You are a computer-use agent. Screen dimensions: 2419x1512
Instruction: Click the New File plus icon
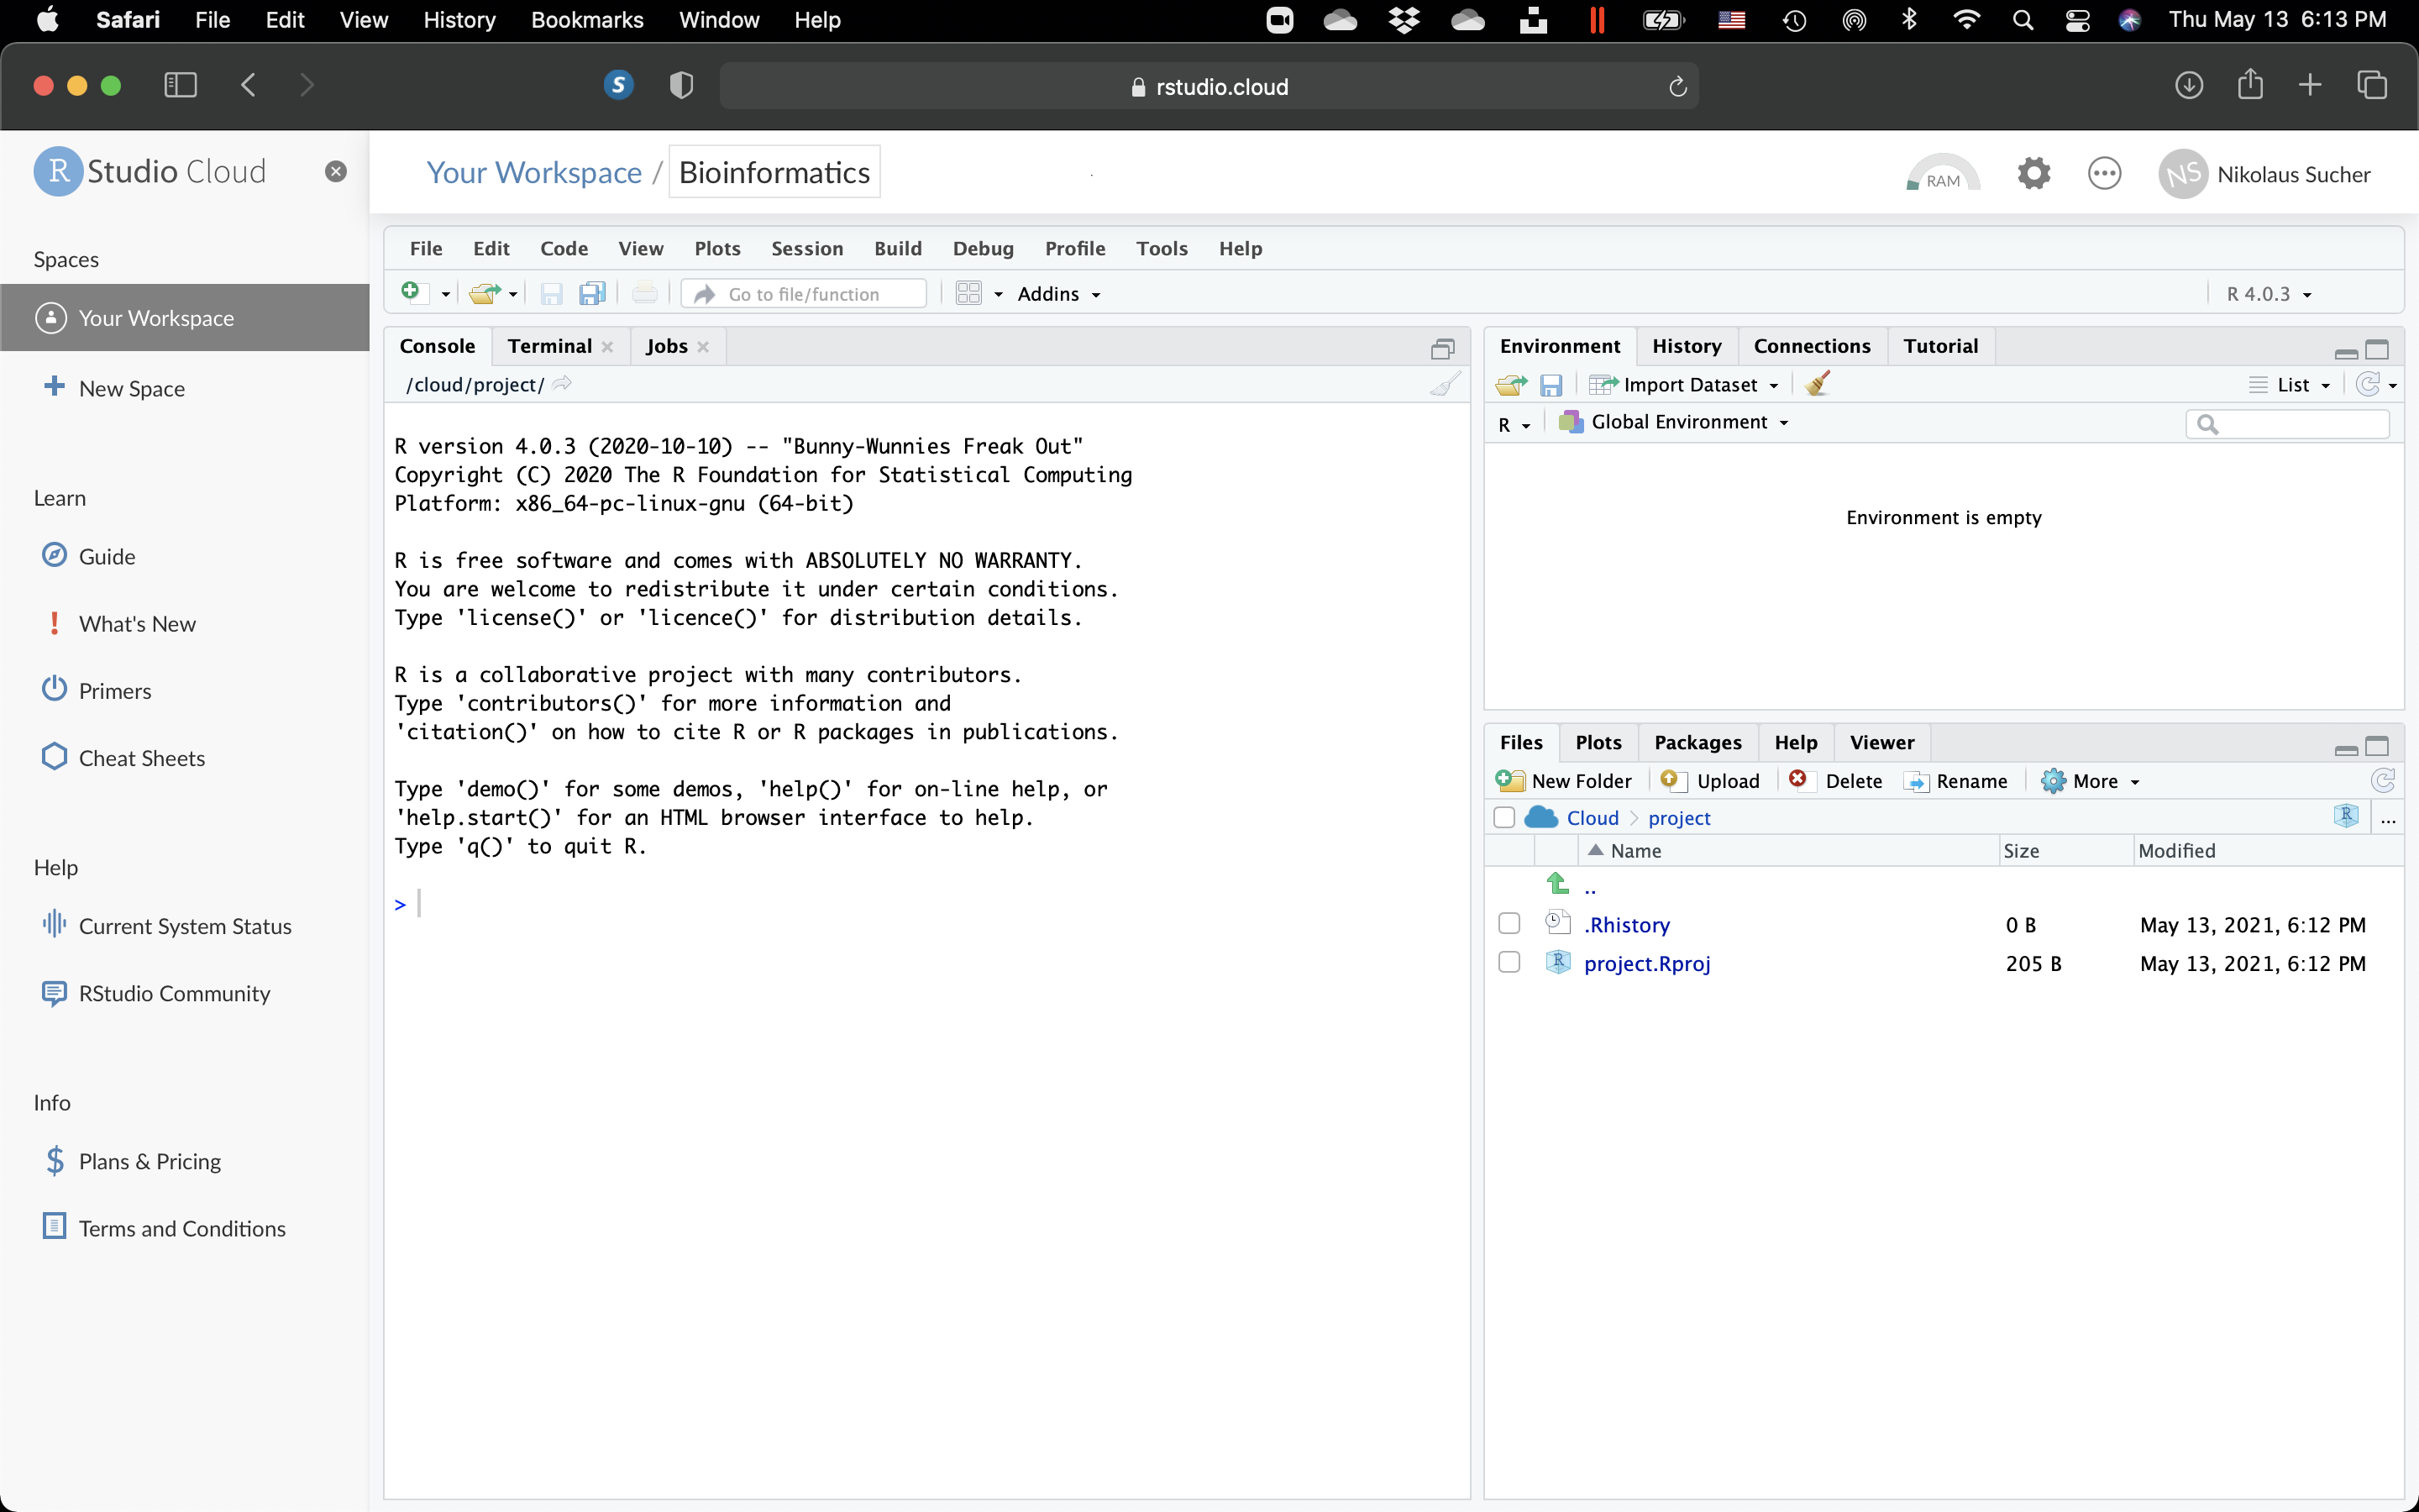(x=411, y=292)
